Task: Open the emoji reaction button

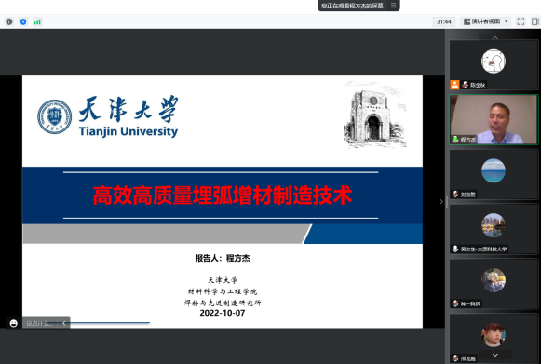Action: (14, 323)
